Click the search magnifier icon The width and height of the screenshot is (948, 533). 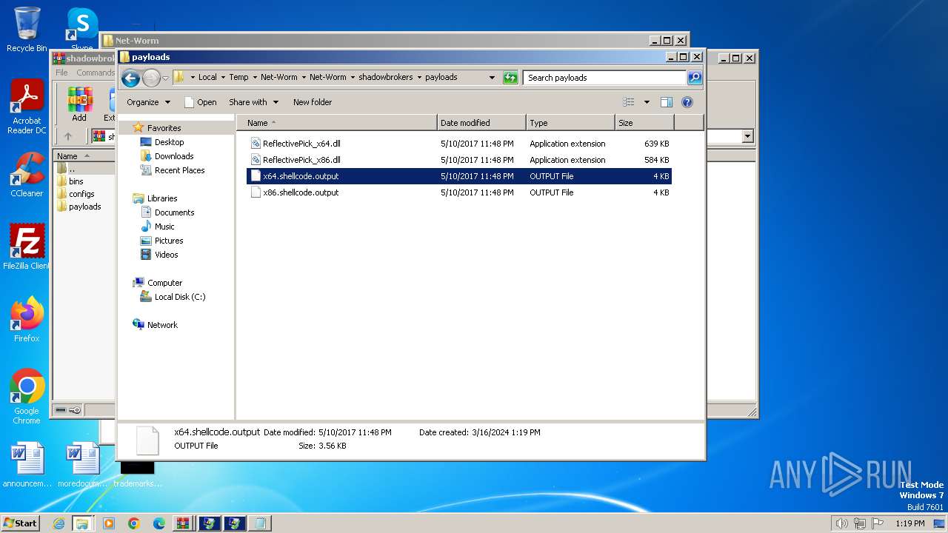694,77
